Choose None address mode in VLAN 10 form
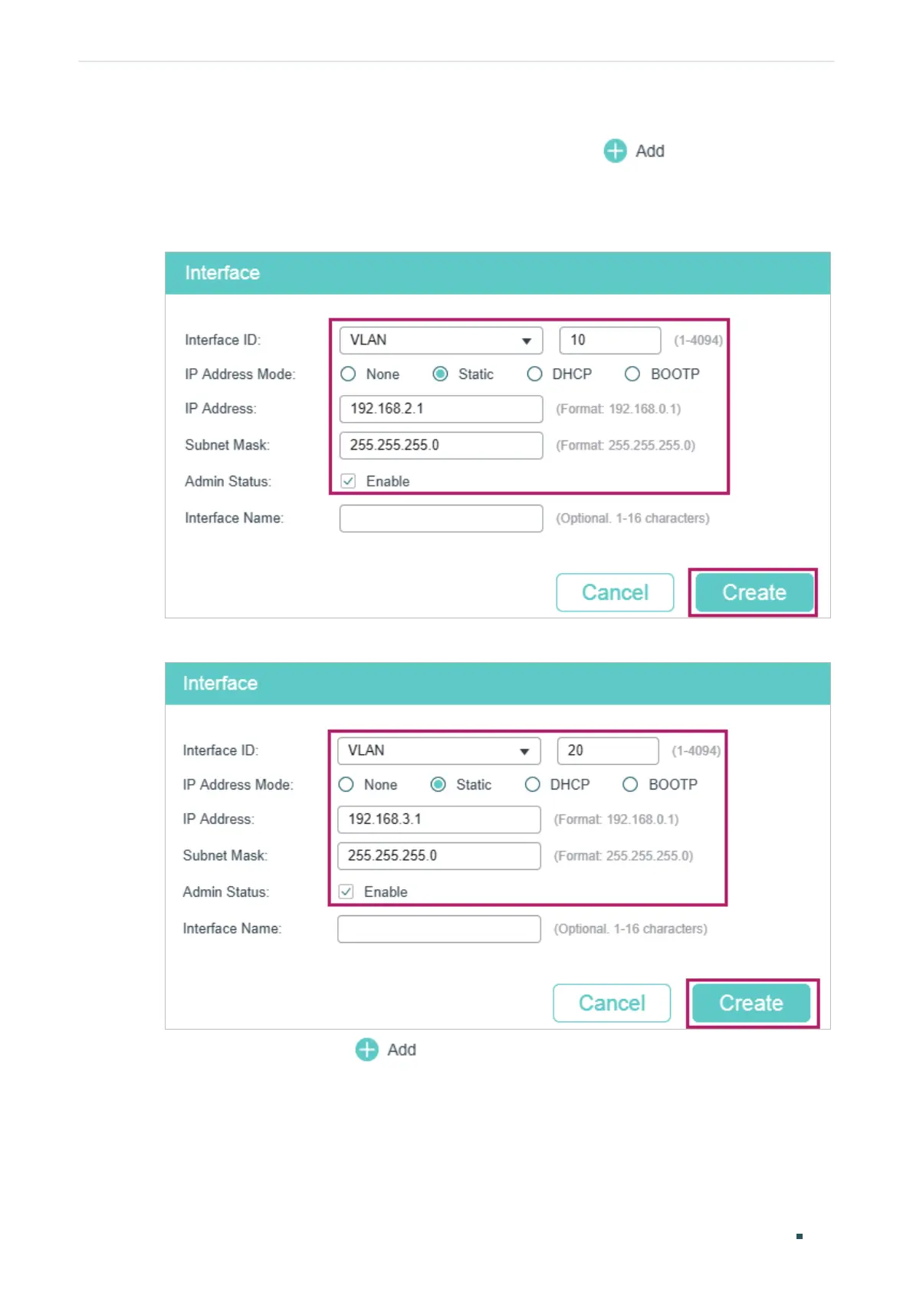Image resolution: width=913 pixels, height=1292 pixels. point(348,374)
